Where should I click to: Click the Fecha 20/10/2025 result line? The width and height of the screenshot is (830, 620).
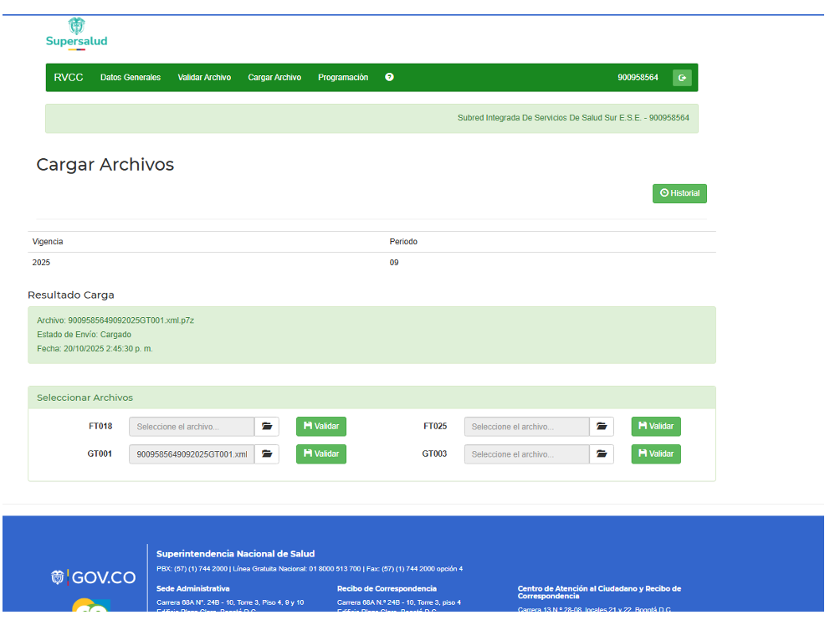(x=95, y=350)
